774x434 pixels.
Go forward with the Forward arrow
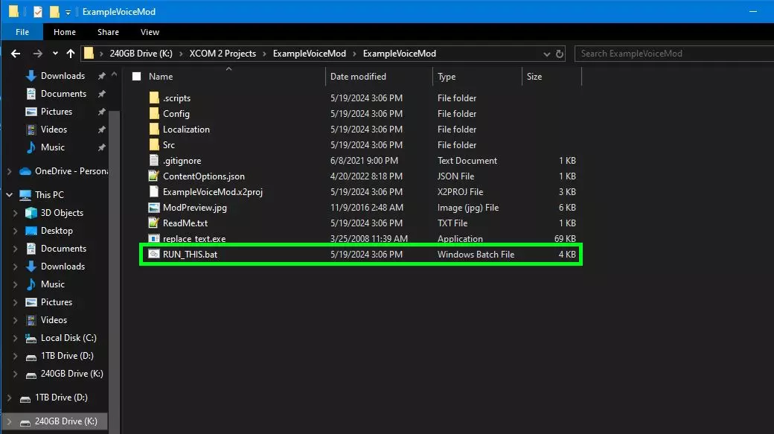pos(37,54)
